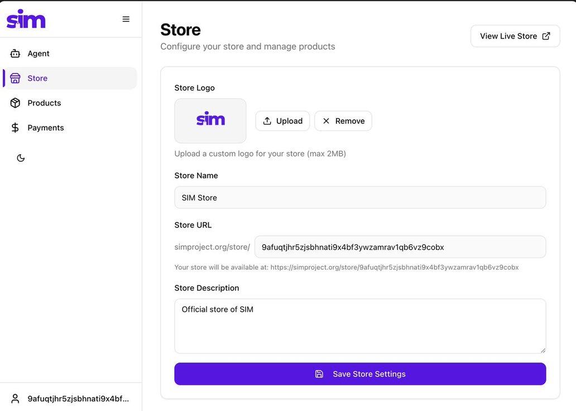
Task: Toggle dark mode with moon icon
Action: coord(21,158)
